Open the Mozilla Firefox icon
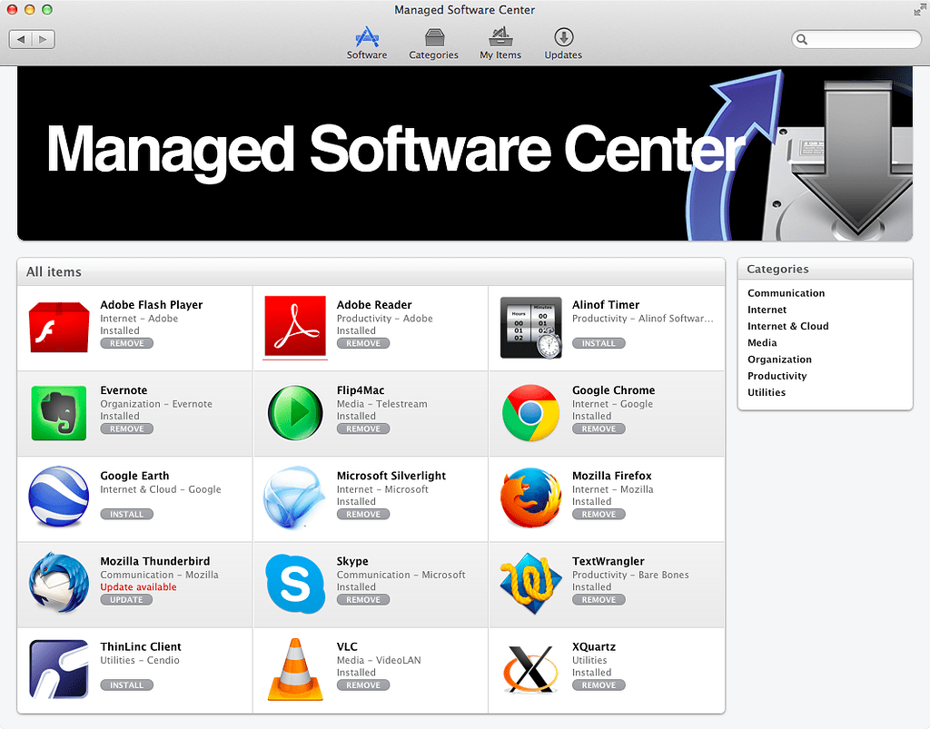The width and height of the screenshot is (930, 729). tap(530, 498)
